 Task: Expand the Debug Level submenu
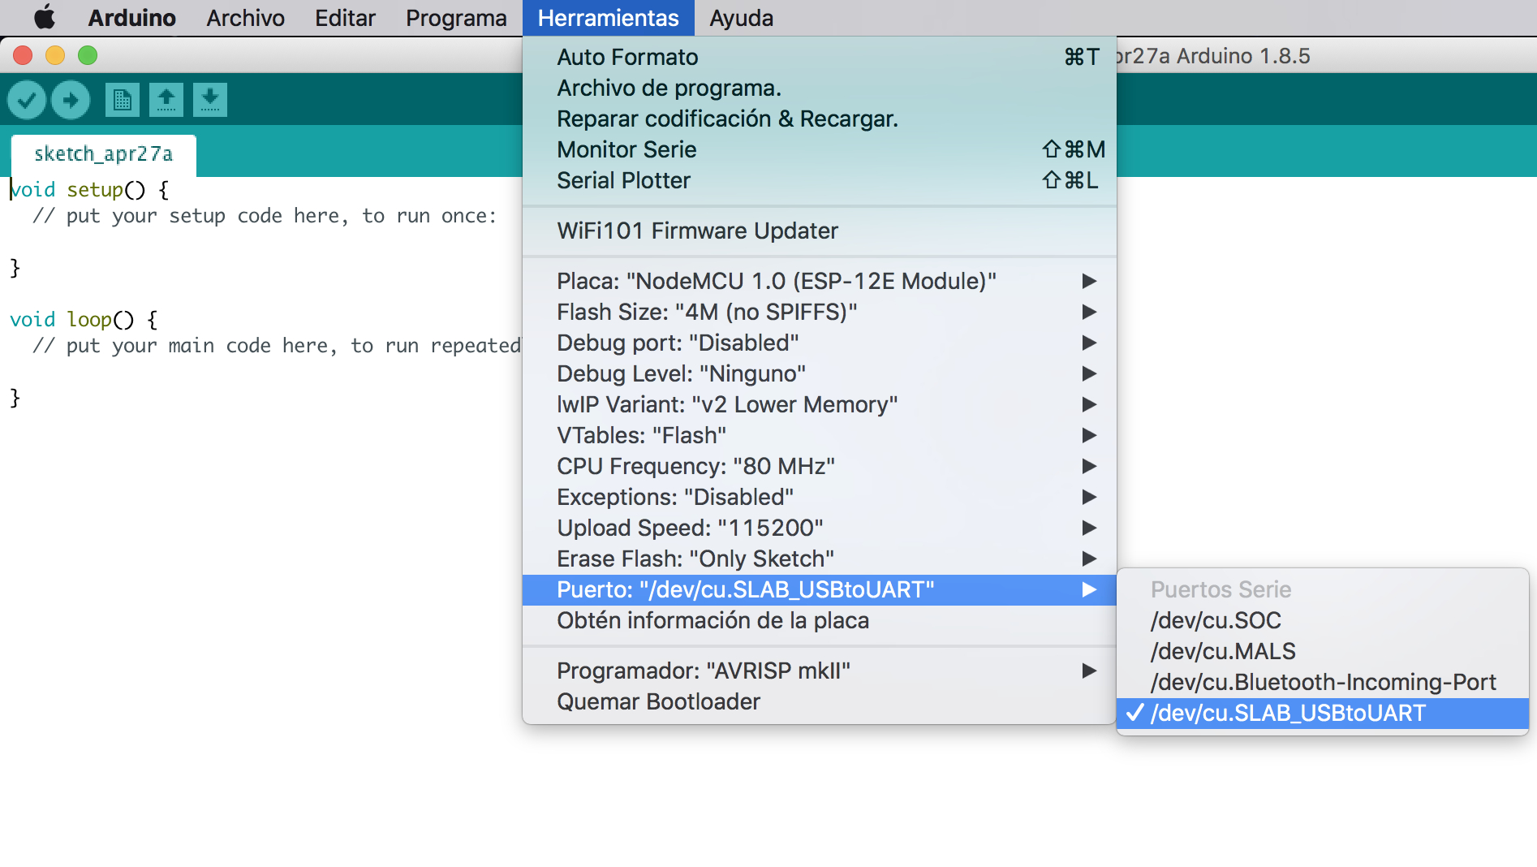(820, 373)
